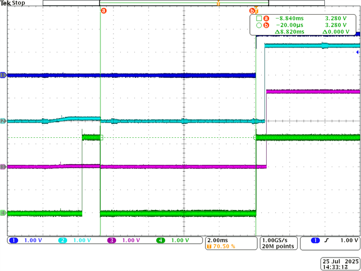Click the square cursor a symbol in readout box
This screenshot has width=361, height=271.
click(259, 19)
